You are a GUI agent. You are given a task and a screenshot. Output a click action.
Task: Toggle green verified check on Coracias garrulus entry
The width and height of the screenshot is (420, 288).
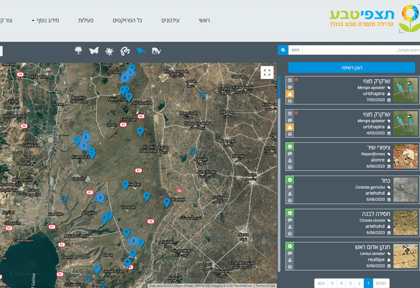pos(290,180)
